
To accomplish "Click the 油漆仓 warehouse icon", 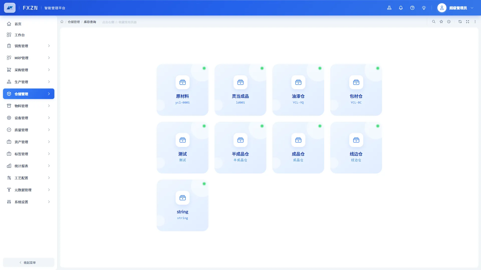I will 298,82.
